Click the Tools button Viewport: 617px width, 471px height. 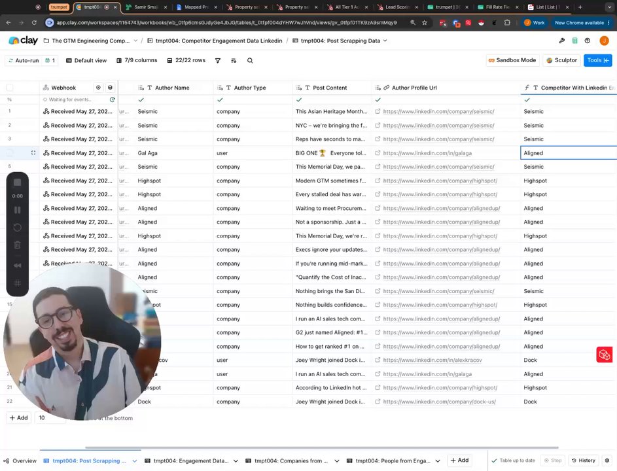pos(598,60)
